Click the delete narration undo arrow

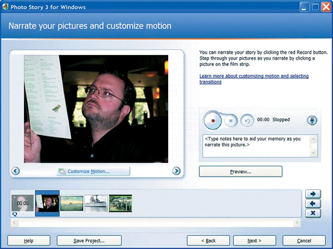247,120
